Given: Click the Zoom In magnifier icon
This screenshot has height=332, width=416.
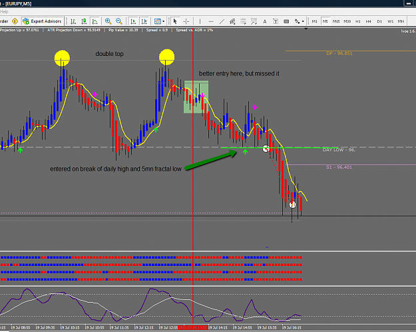Looking at the screenshot, I should tap(108, 21).
